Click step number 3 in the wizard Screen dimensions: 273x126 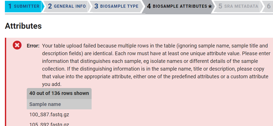coord(96,6)
